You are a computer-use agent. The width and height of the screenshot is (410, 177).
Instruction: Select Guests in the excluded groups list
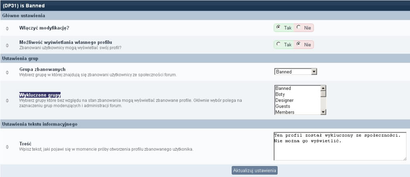click(x=297, y=106)
